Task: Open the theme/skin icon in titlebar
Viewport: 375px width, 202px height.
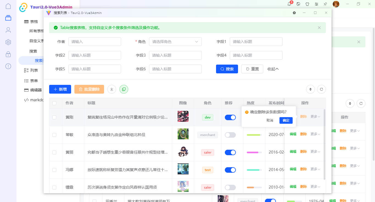Action: [307, 4]
